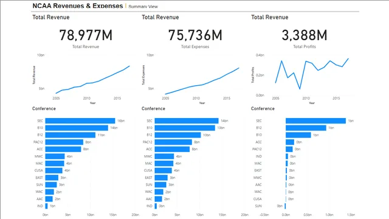Click the B12 bar labeled 10bn in expenses chart

177,135
